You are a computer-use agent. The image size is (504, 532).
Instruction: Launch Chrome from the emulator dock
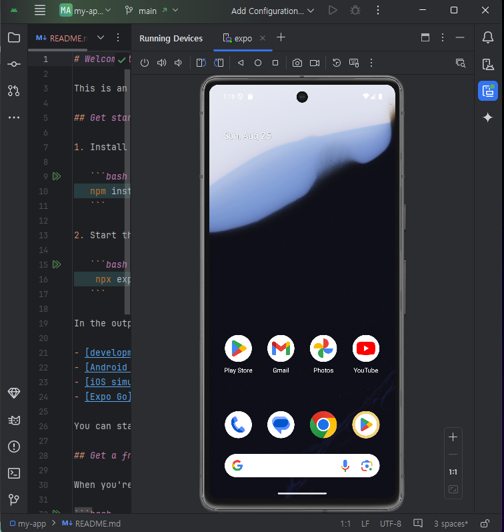pyautogui.click(x=323, y=425)
